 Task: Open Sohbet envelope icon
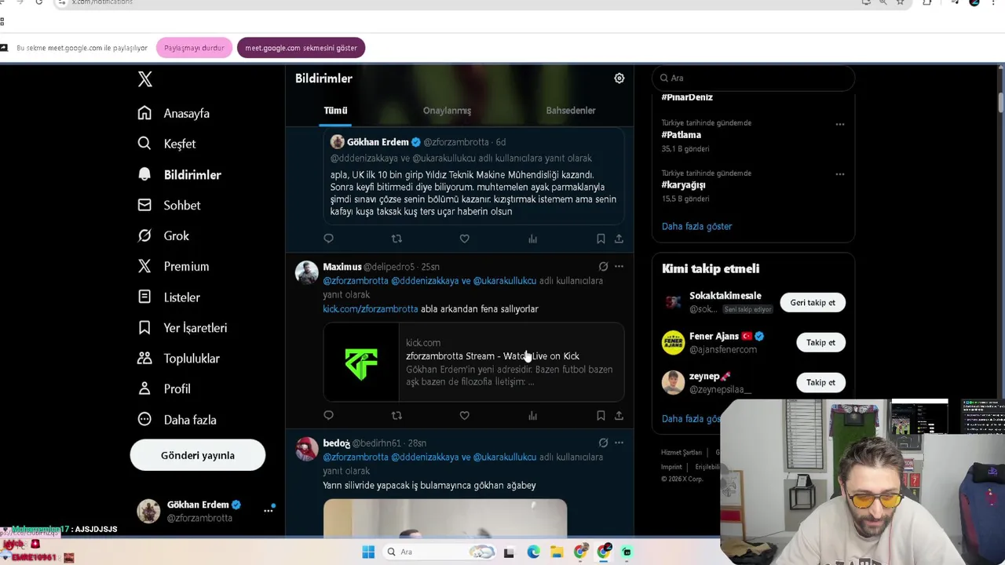click(x=144, y=205)
